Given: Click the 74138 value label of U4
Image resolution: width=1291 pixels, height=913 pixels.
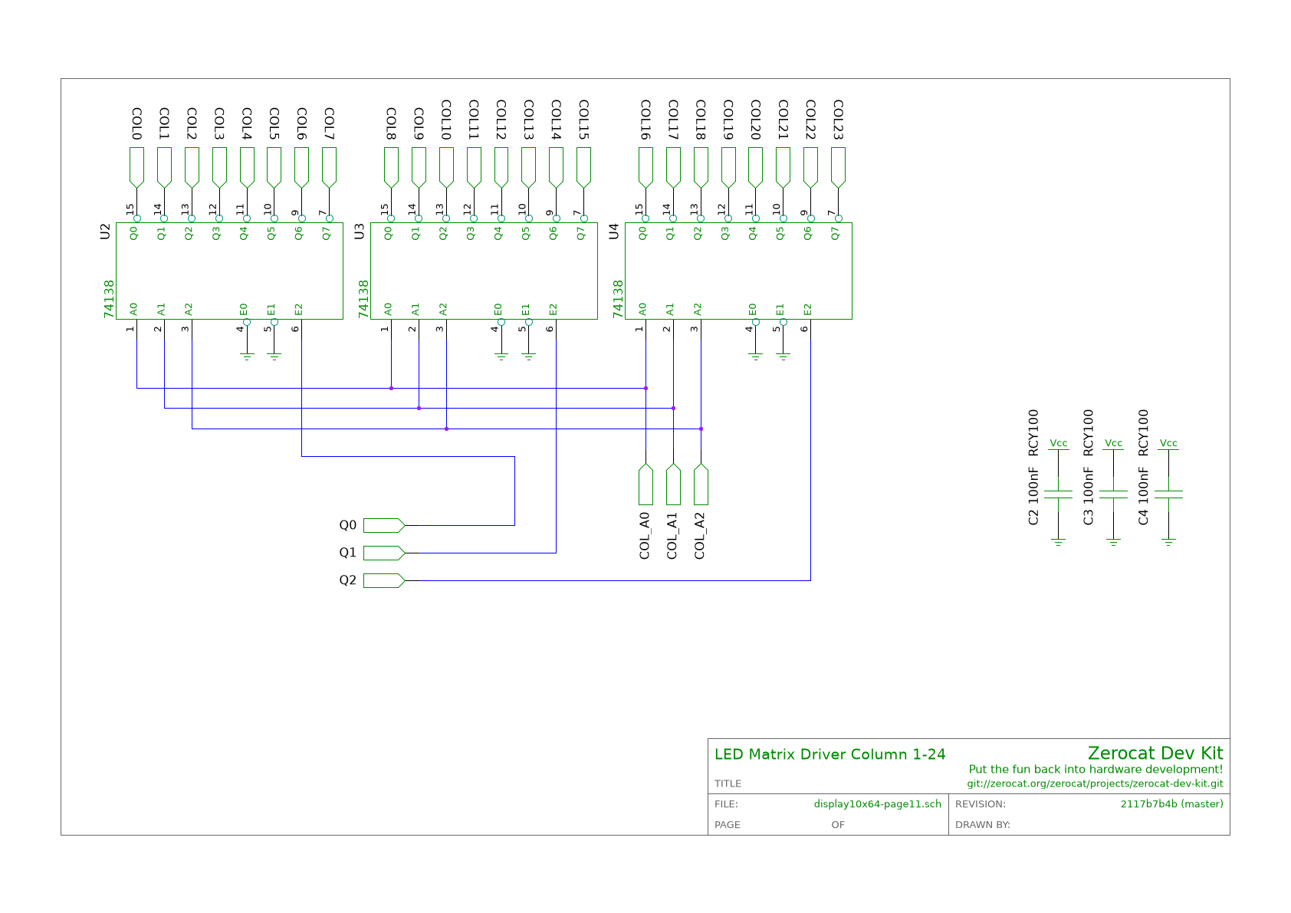Looking at the screenshot, I should click(x=617, y=299).
